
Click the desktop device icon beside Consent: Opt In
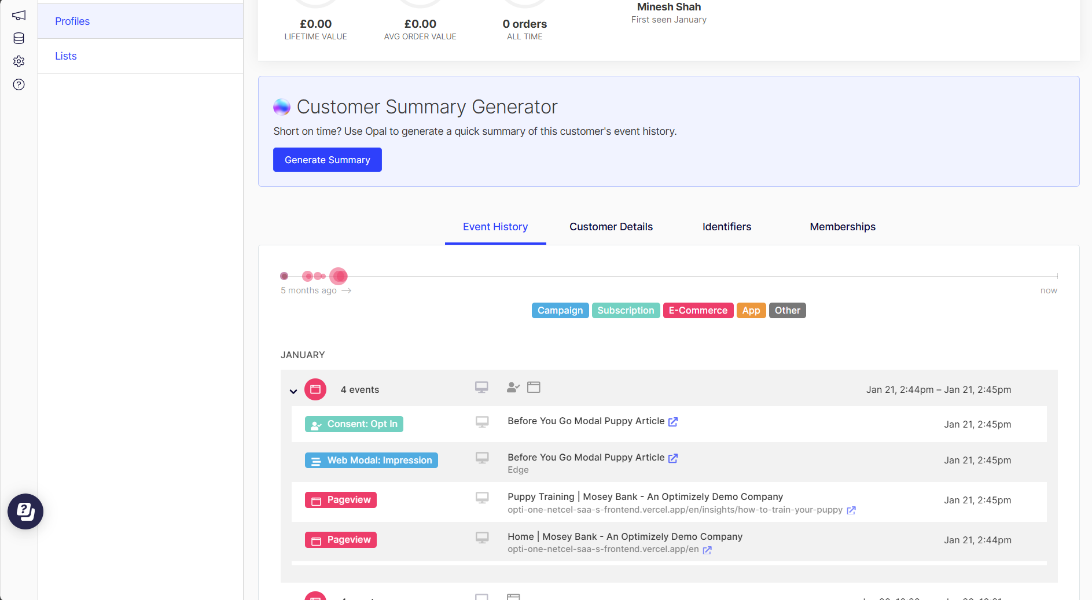[x=482, y=424]
